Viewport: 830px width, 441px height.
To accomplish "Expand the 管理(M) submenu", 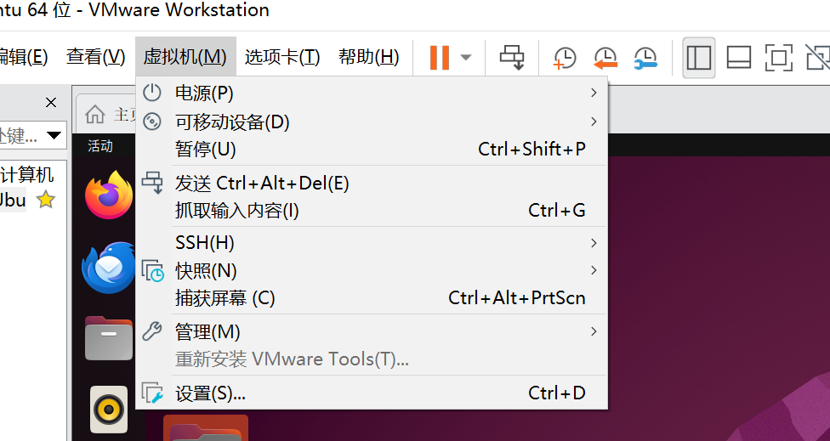I will point(372,332).
